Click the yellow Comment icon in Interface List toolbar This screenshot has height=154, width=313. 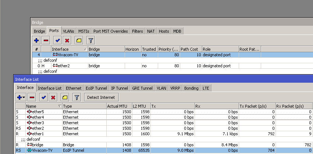[x=65, y=97]
